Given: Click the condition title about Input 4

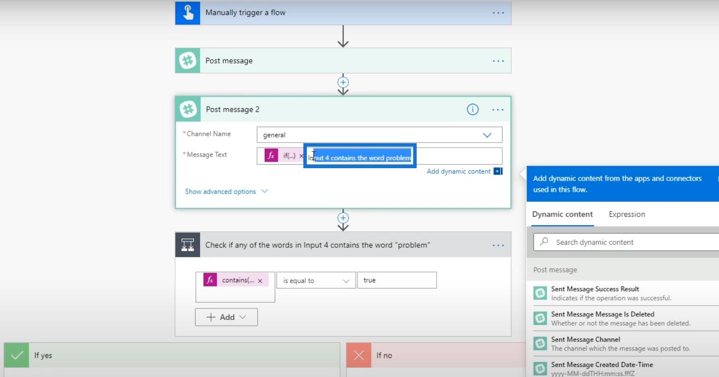Looking at the screenshot, I should [318, 245].
